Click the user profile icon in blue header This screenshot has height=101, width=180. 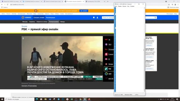(97, 17)
